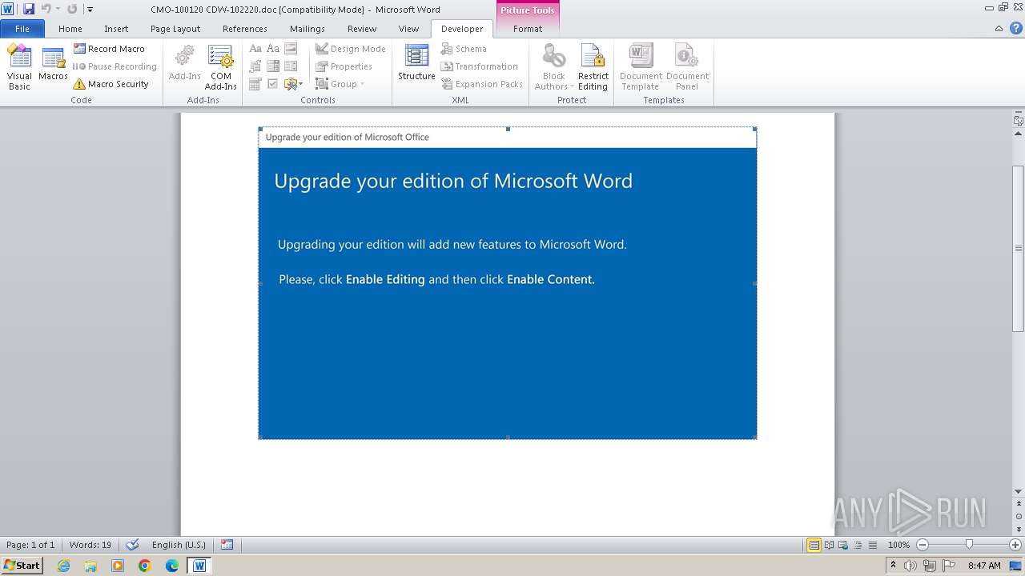Click the Redo/Repeat icon
The image size is (1025, 576).
point(72,9)
